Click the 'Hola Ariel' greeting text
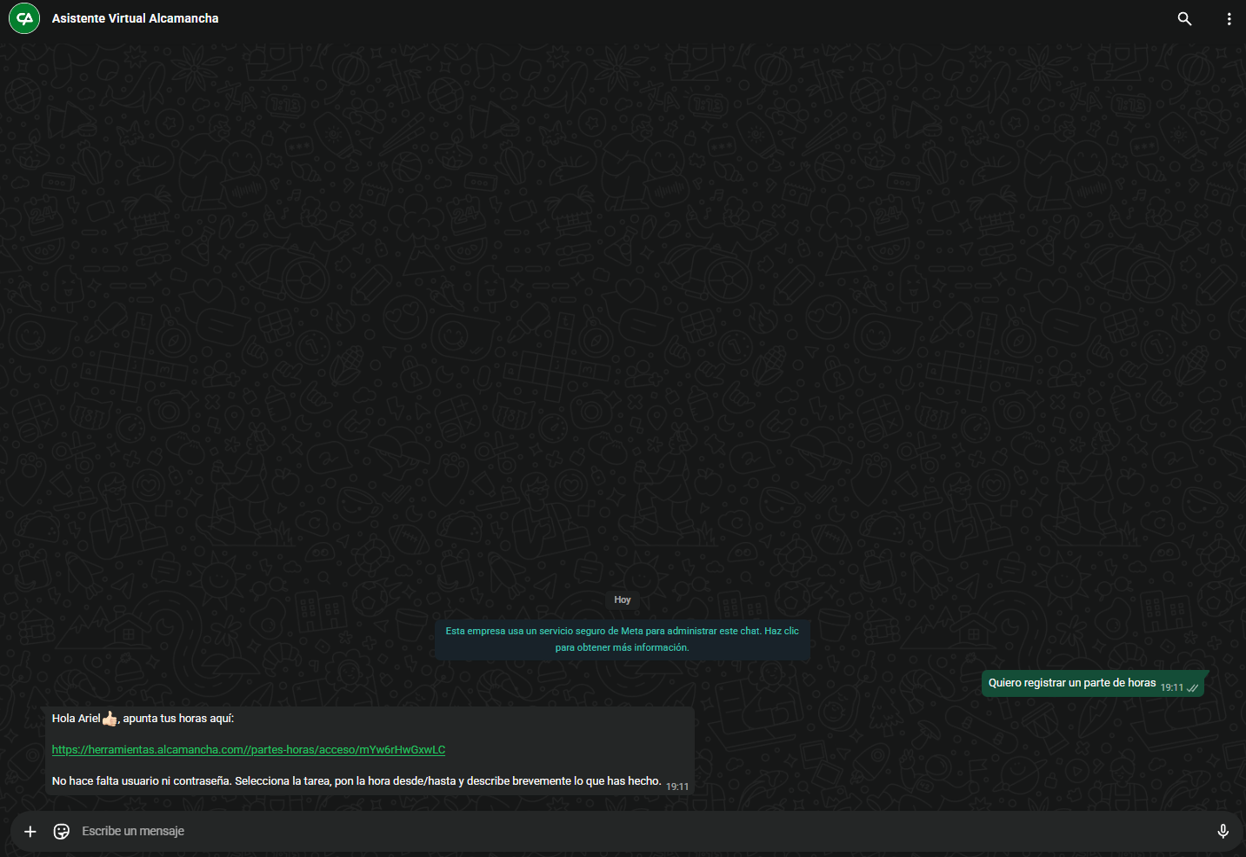 (76, 719)
